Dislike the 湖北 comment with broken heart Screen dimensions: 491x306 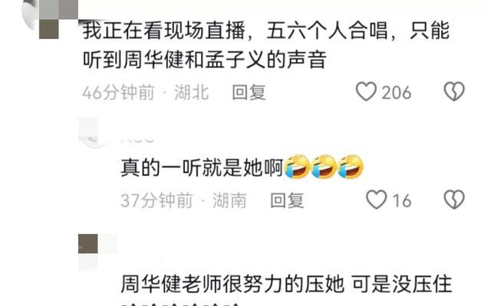pos(454,92)
